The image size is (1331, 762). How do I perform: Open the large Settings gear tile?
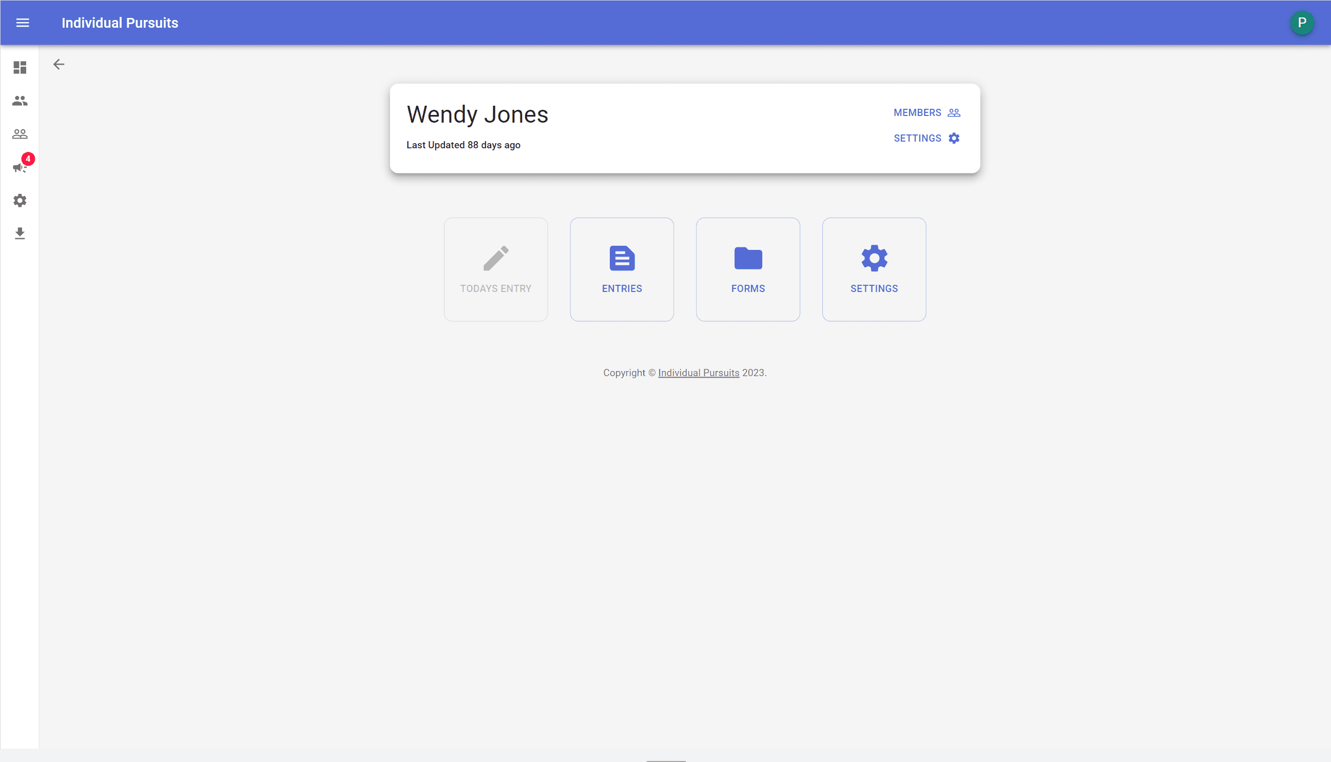click(874, 269)
